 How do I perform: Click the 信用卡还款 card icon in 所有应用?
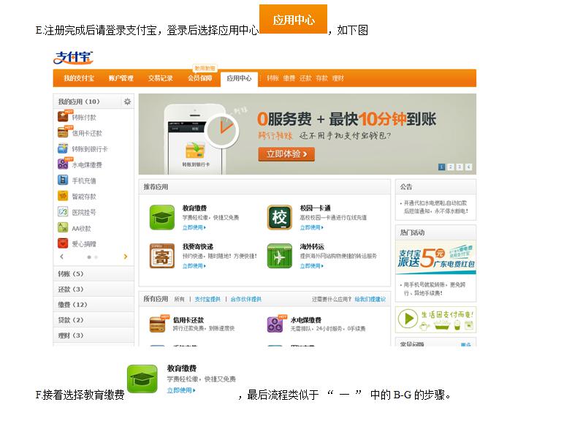(x=156, y=324)
